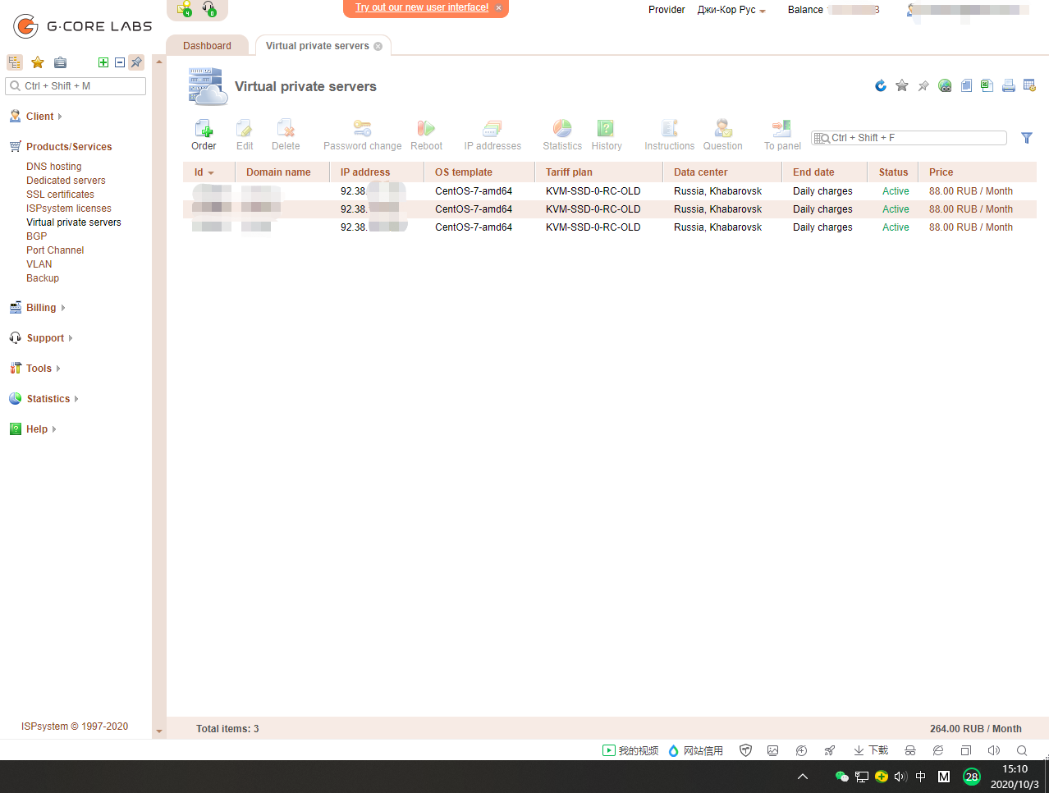The height and width of the screenshot is (793, 1049).
Task: Click the taskbar volume speaker icon
Action: coord(900,777)
